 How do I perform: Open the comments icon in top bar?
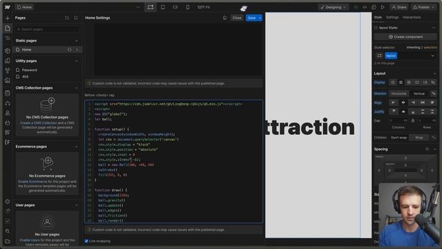tap(374, 8)
